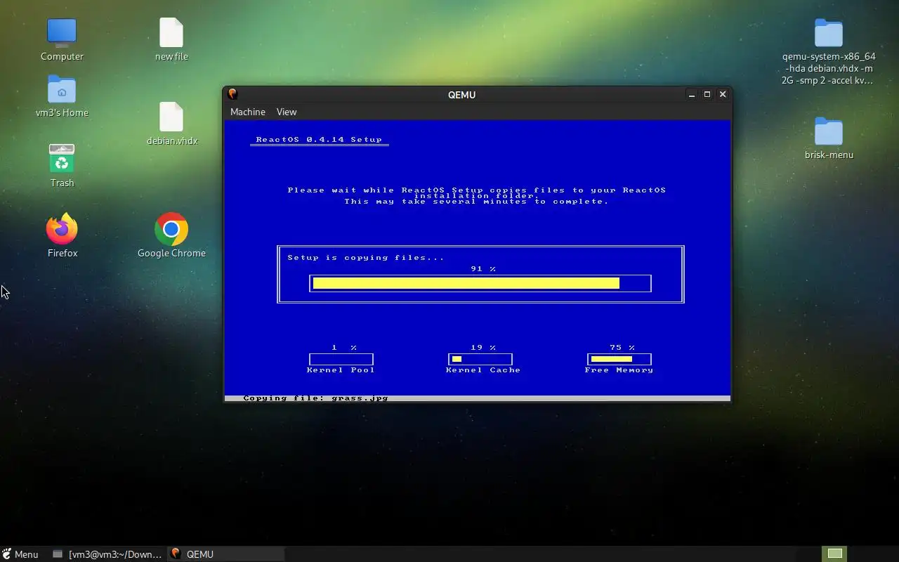Click the 'Kernel Cache' label
The width and height of the screenshot is (899, 562).
[x=483, y=370]
